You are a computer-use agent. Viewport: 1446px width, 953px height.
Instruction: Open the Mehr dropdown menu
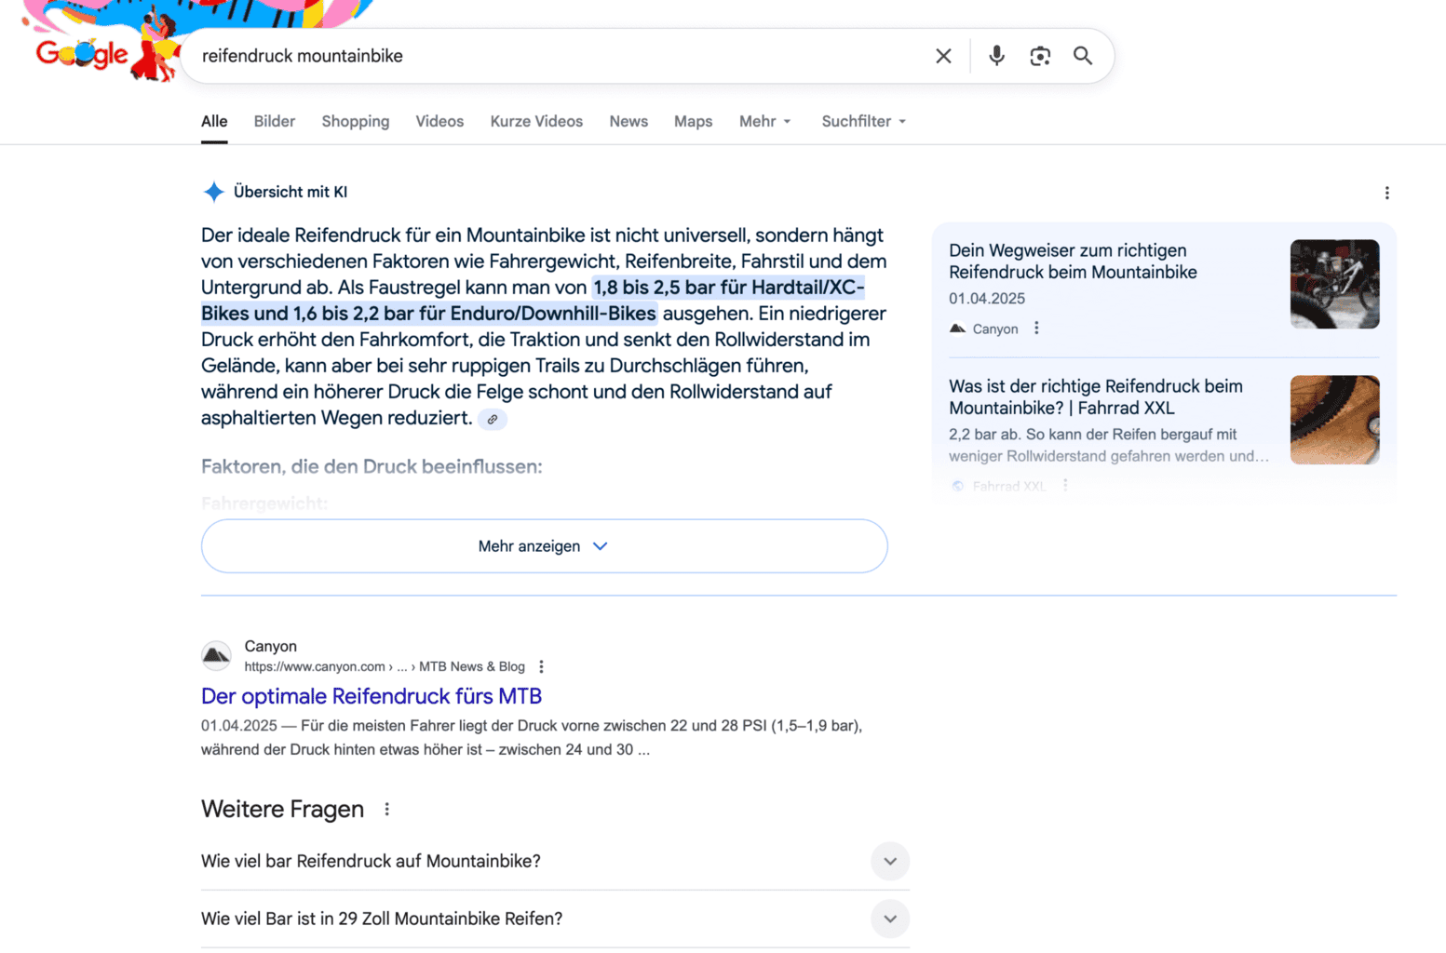pyautogui.click(x=765, y=122)
